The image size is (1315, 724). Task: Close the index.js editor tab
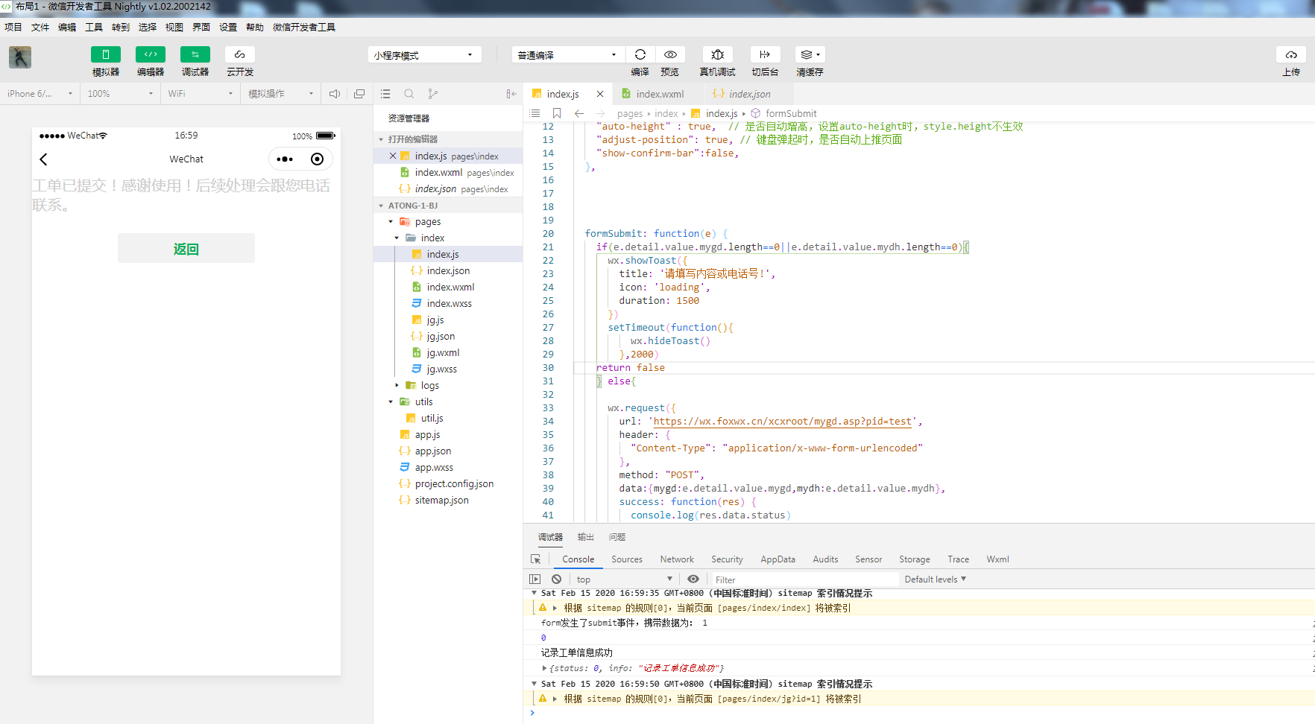point(600,94)
